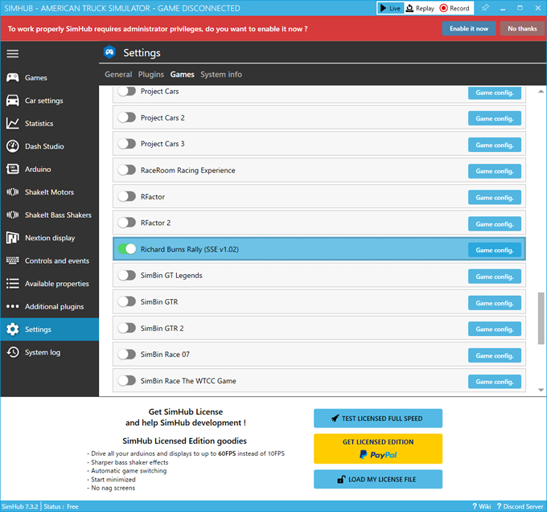Image resolution: width=547 pixels, height=512 pixels.
Task: Click the Games controller icon in sidebar
Action: (x=13, y=78)
